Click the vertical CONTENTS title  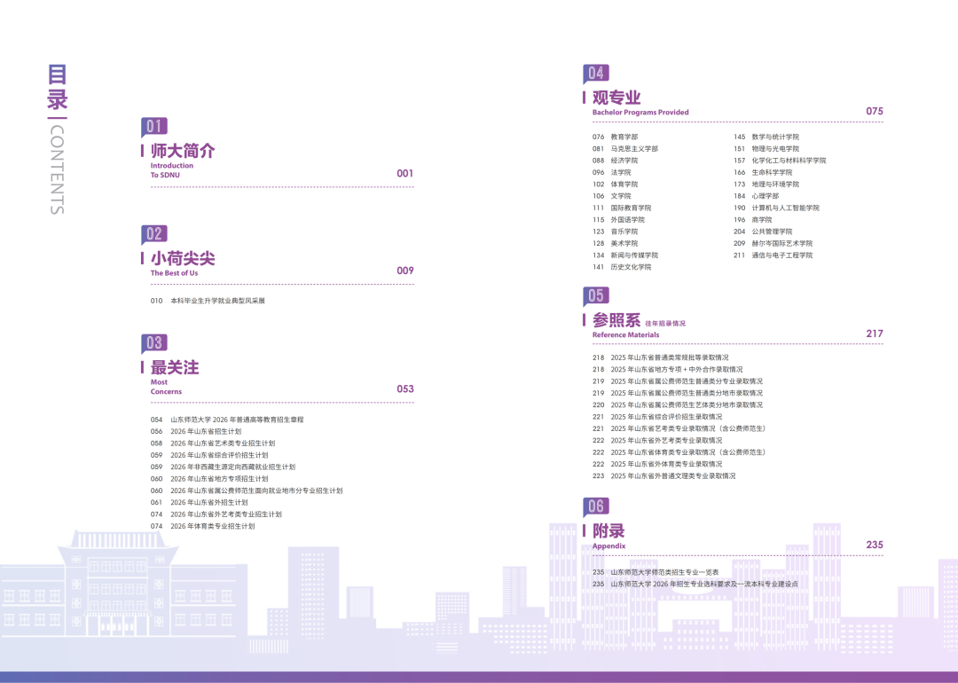click(57, 169)
